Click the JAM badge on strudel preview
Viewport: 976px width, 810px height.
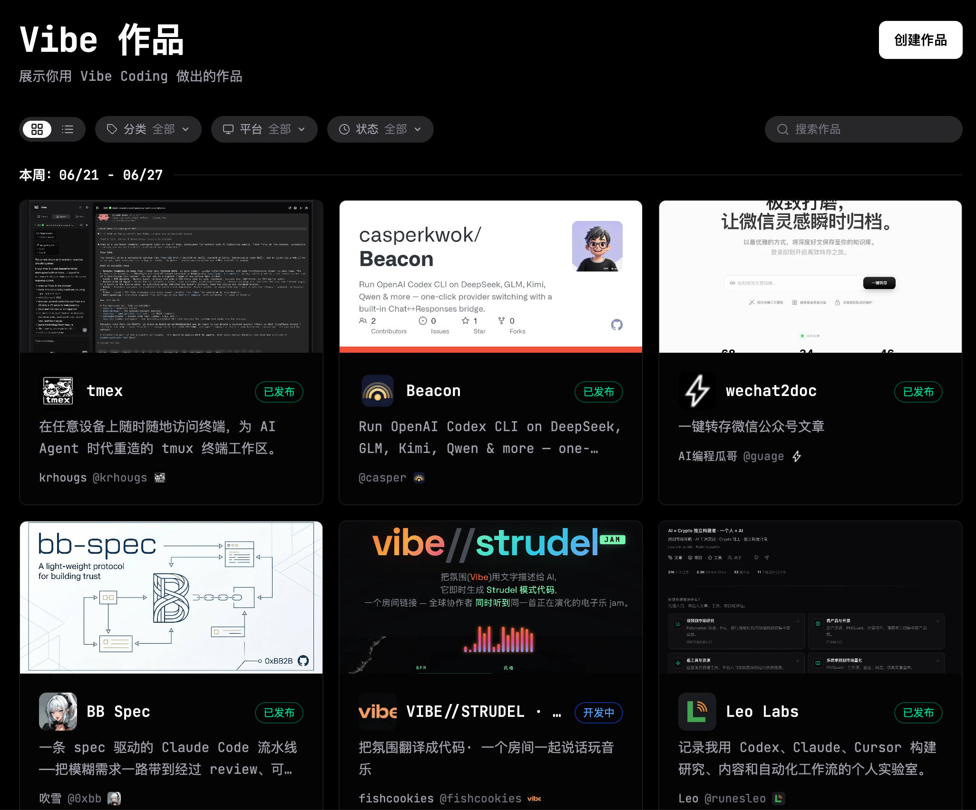click(x=613, y=540)
